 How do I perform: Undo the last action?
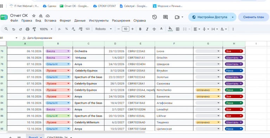click(14, 29)
